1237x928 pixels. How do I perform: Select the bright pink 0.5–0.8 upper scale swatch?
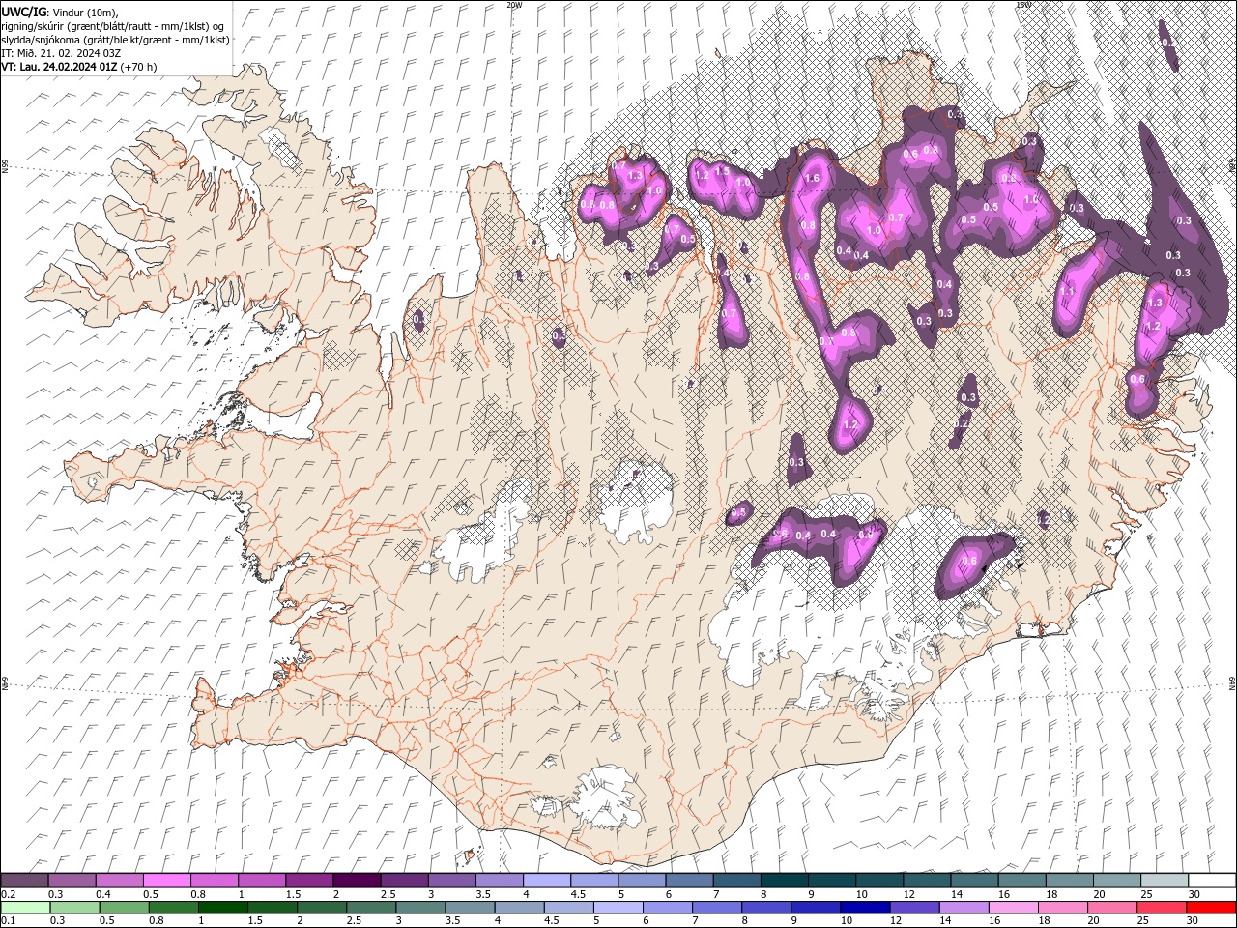click(x=167, y=881)
